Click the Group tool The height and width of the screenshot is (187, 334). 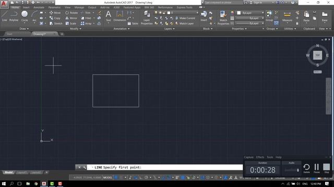coord(269,16)
